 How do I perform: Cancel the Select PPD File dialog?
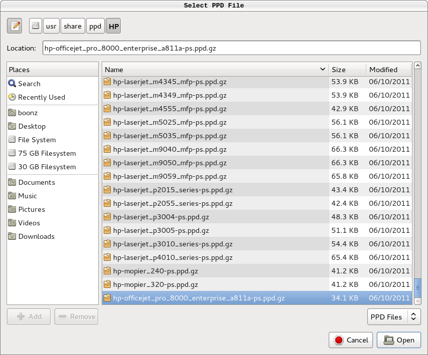click(x=351, y=340)
